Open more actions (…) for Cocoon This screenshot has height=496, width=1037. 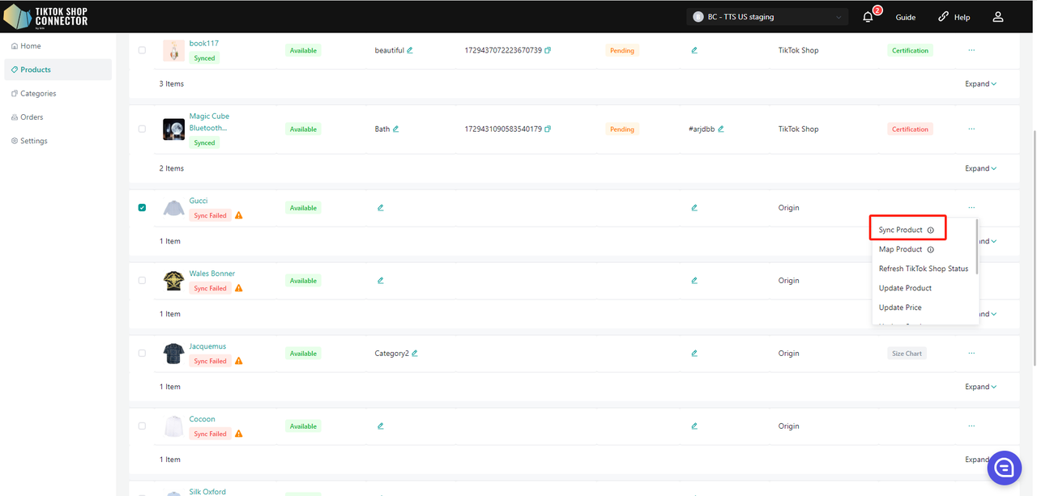pos(971,426)
